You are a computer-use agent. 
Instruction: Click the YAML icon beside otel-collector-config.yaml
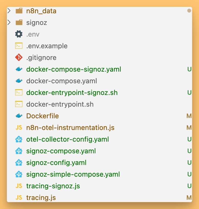click(19, 139)
